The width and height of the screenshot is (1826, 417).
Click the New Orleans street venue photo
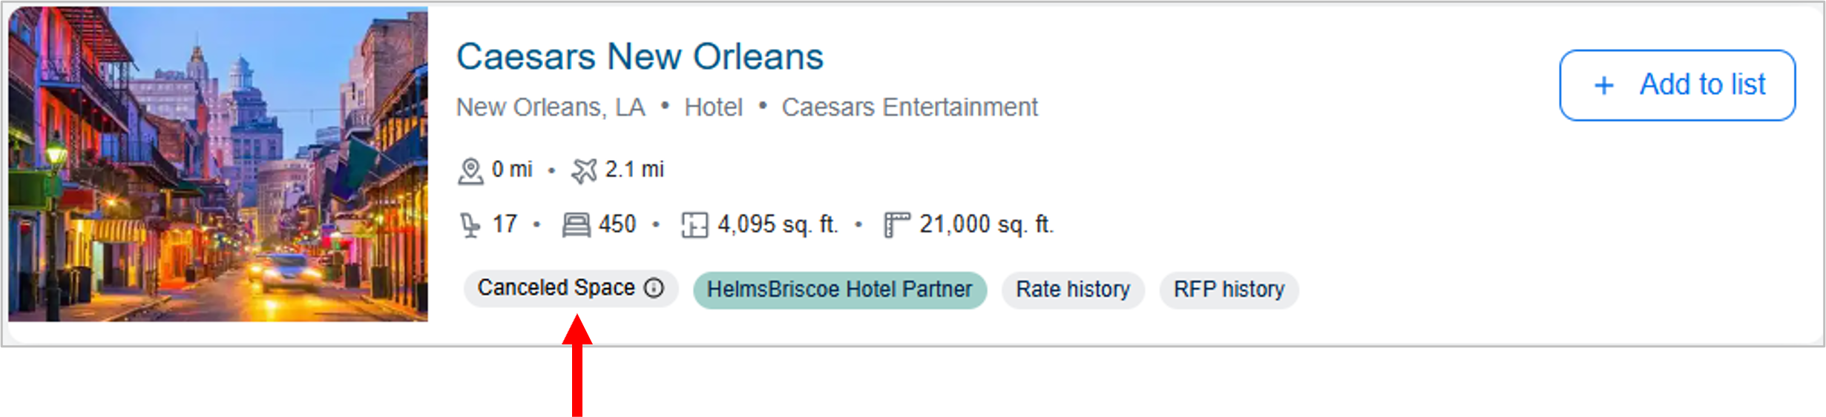coord(218,164)
